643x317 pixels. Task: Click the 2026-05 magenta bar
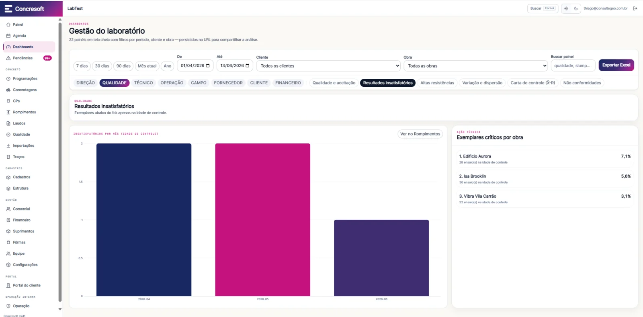(263, 220)
